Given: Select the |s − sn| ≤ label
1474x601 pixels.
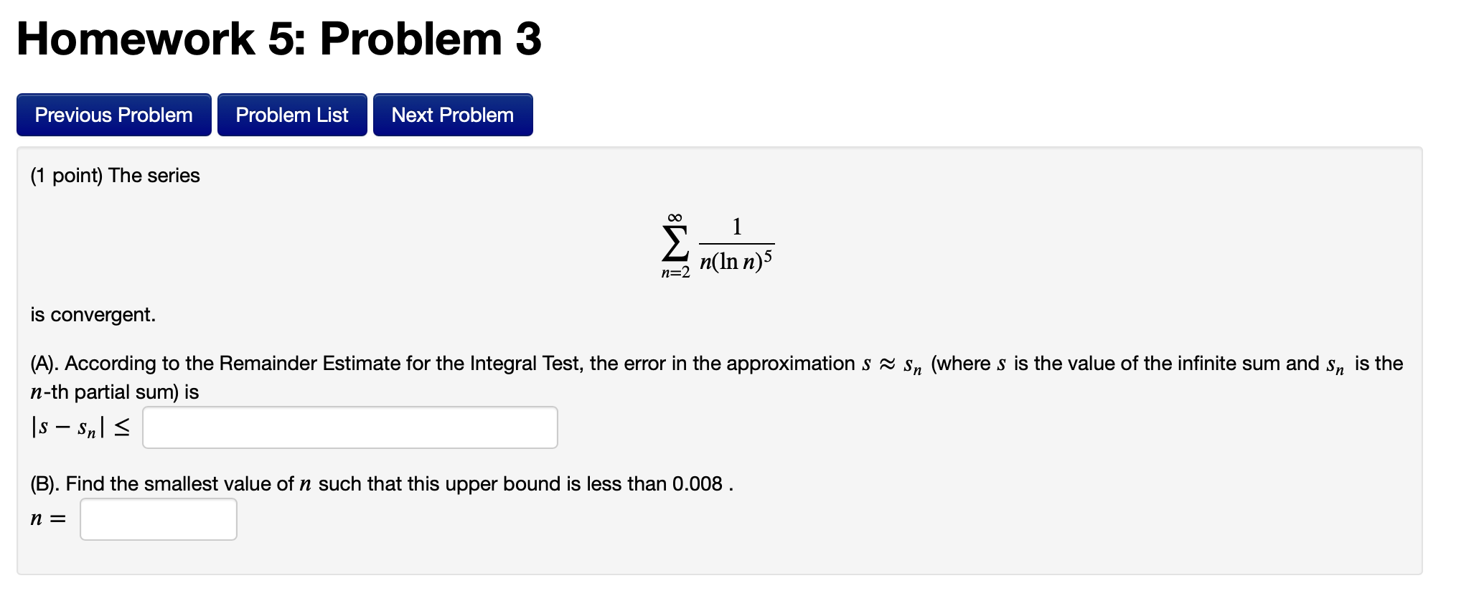Looking at the screenshot, I should [81, 427].
